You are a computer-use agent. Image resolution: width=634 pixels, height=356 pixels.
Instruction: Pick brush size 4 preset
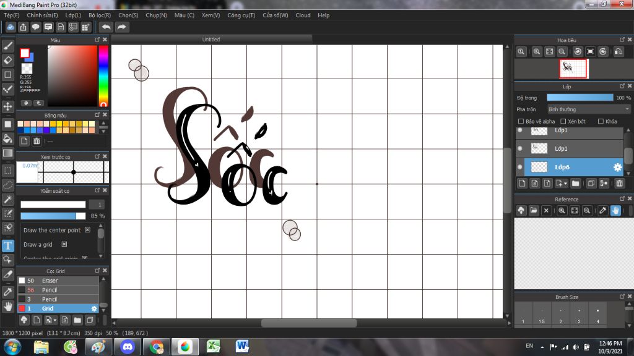click(597, 315)
